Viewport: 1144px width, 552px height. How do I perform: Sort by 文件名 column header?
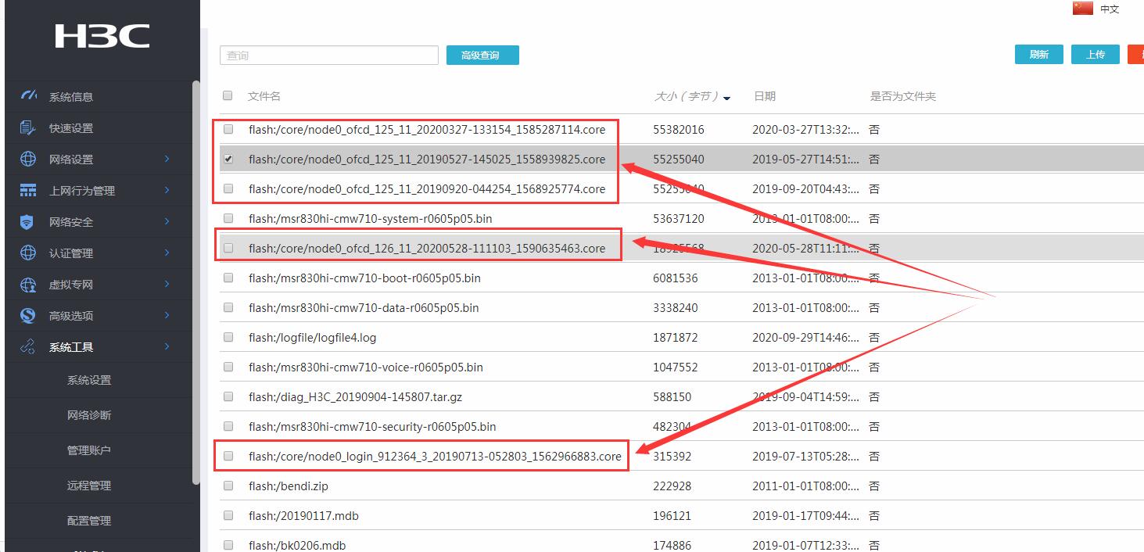pos(264,96)
